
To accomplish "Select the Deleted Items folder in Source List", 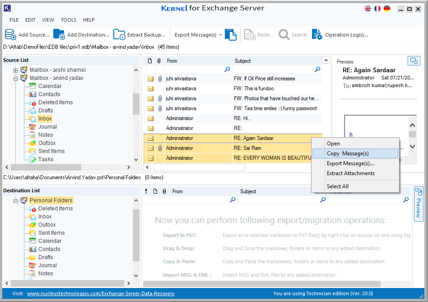I will 56,102.
